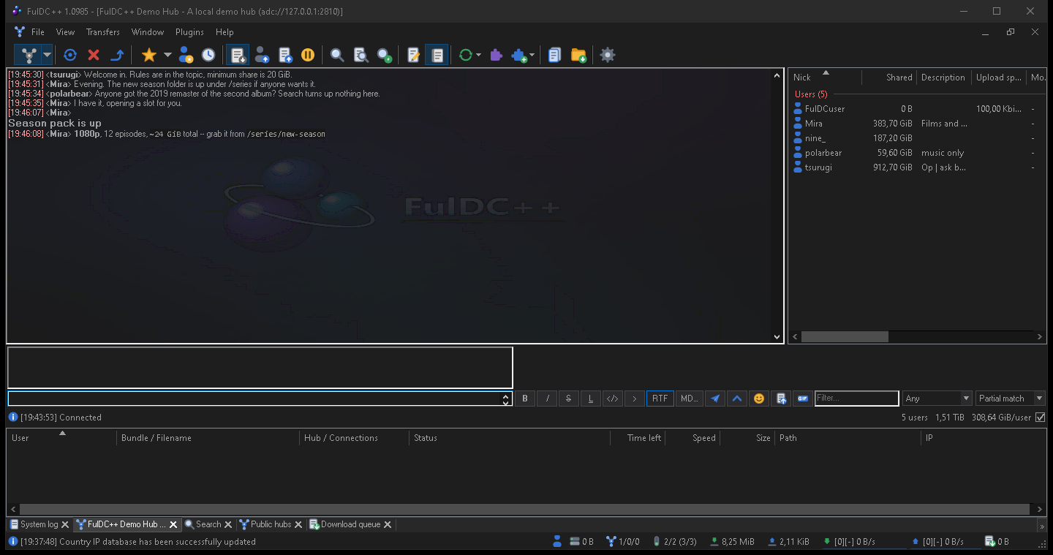Image resolution: width=1053 pixels, height=555 pixels.
Task: Open the Plugins menu
Action: point(190,32)
